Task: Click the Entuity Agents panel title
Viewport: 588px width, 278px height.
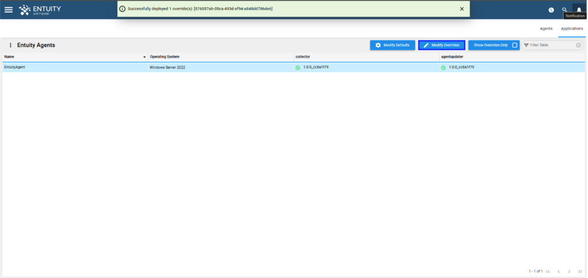Action: 36,45
